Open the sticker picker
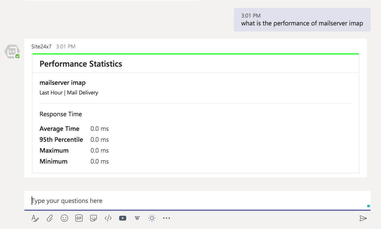381x229 pixels. [x=94, y=218]
